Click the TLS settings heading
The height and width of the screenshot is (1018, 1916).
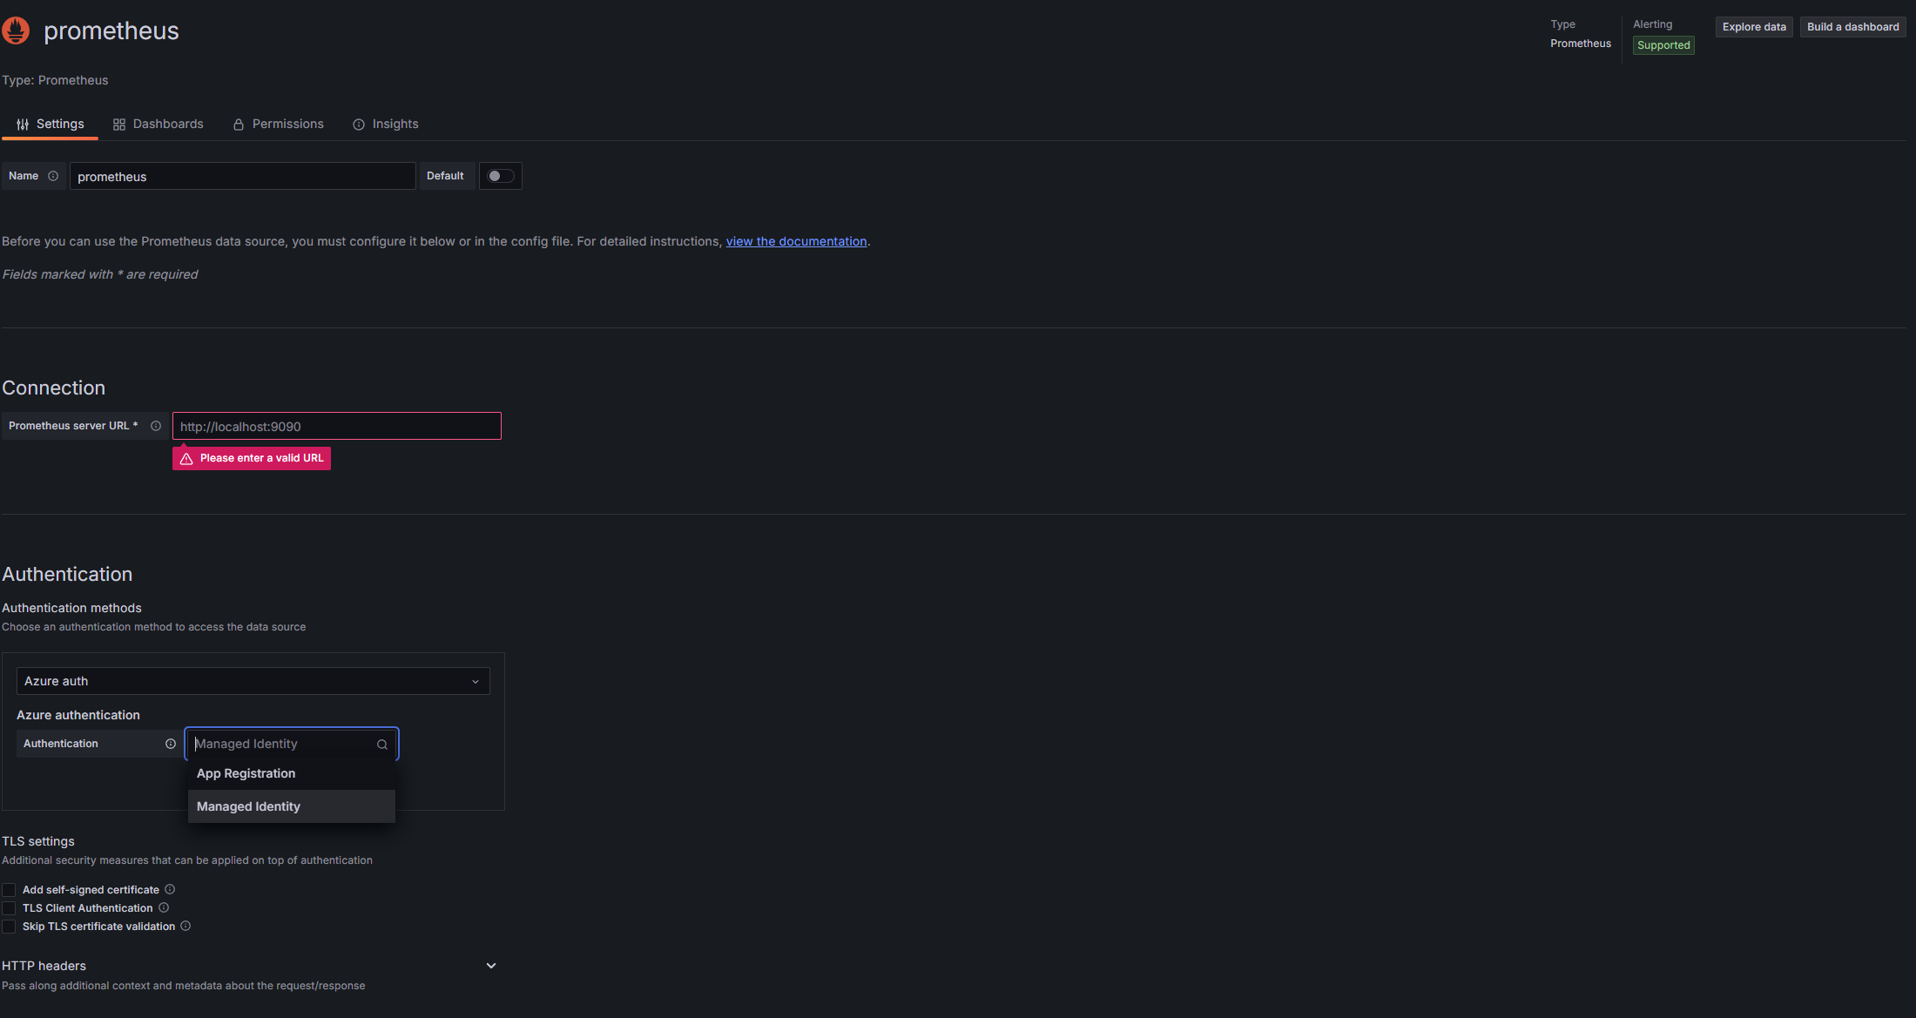(x=38, y=841)
